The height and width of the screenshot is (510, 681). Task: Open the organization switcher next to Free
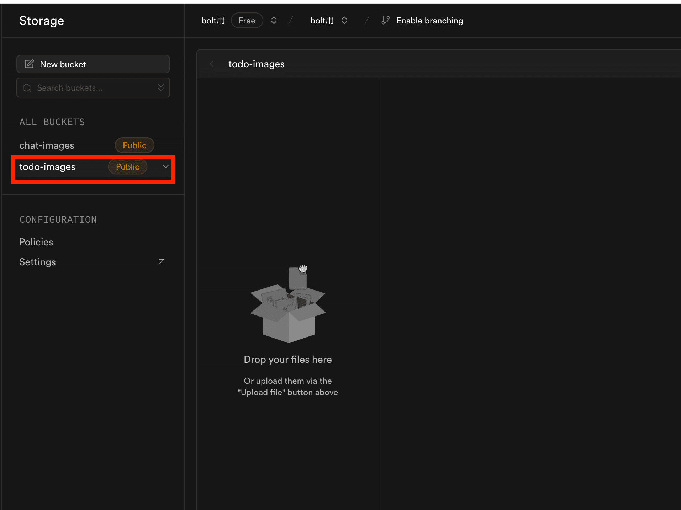274,21
